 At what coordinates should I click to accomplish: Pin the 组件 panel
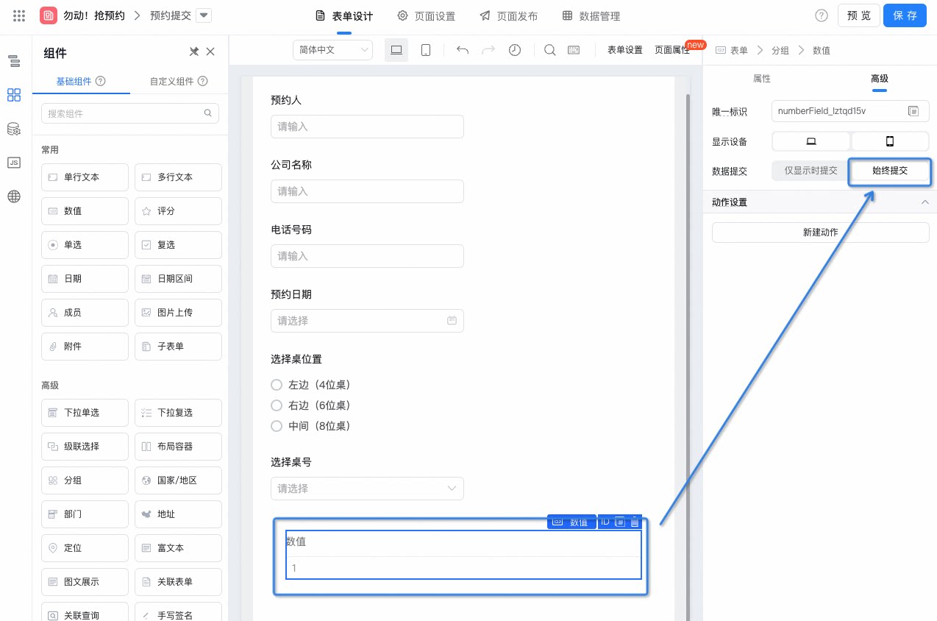(x=194, y=52)
